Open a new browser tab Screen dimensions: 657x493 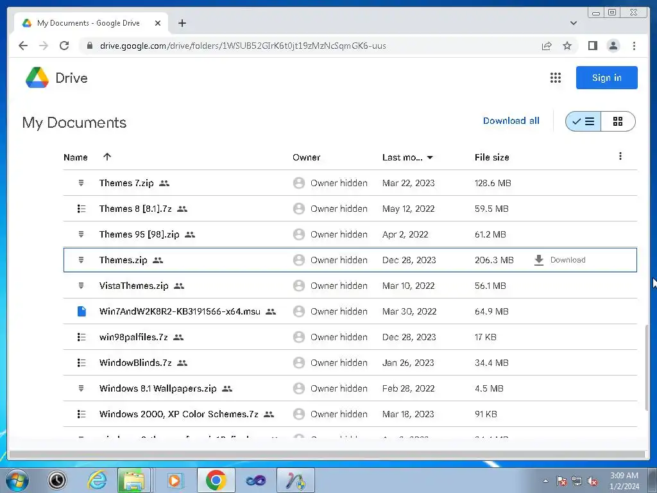point(182,23)
